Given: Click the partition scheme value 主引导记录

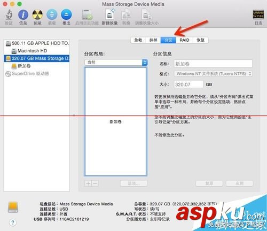Looking at the screenshot, I should (x=160, y=219).
